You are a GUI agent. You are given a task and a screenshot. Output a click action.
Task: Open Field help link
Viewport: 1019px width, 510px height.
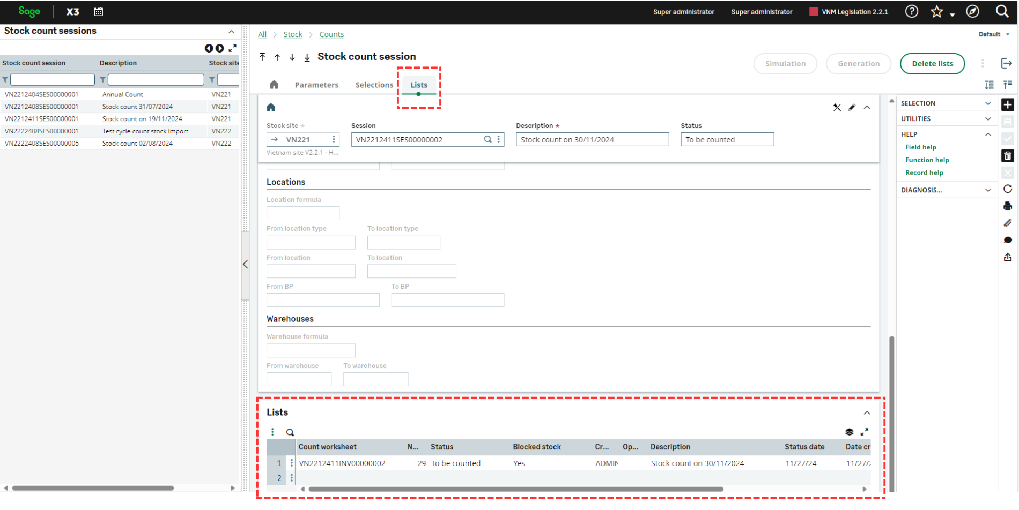(920, 147)
